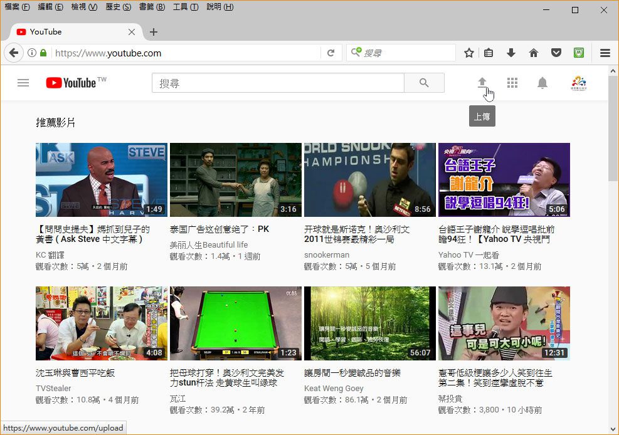This screenshot has height=435, width=619.
Task: Click the downloads arrow icon
Action: coord(511,53)
